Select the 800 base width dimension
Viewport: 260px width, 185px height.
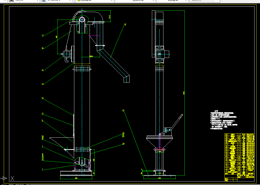pos(76,178)
